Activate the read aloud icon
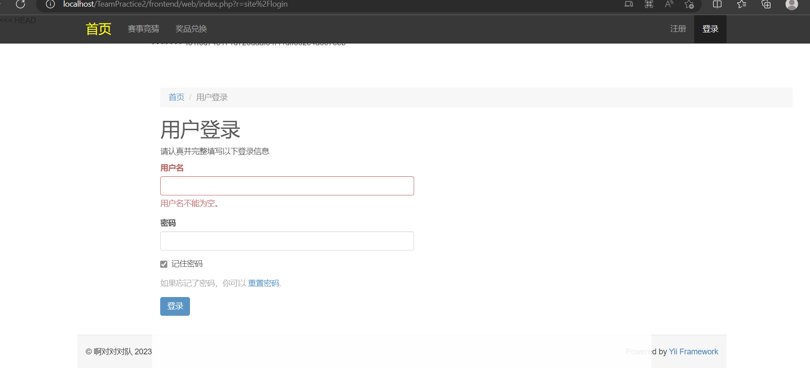The width and height of the screenshot is (810, 389). (x=669, y=4)
